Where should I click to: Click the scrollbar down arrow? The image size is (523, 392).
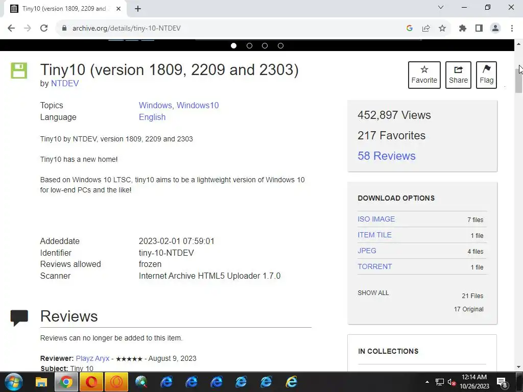(x=519, y=367)
